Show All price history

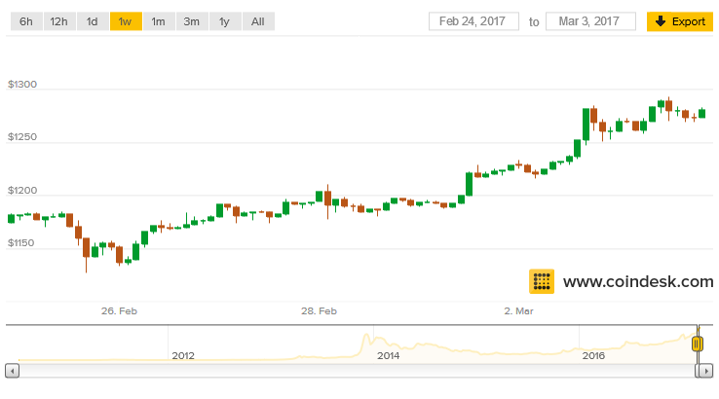[258, 21]
